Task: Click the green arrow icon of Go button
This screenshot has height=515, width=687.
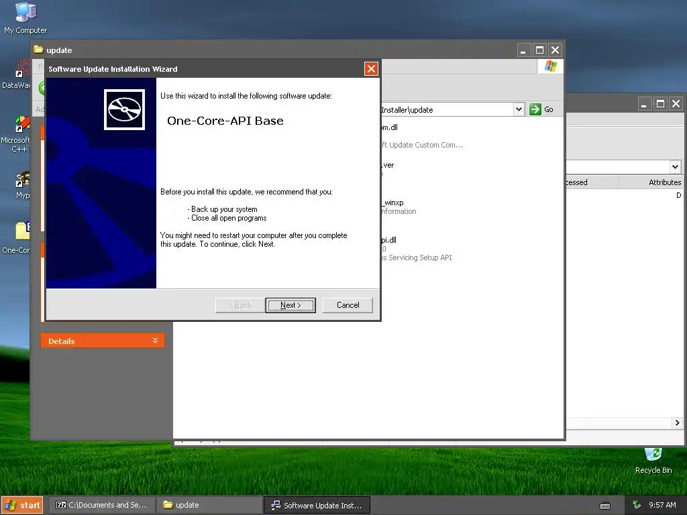Action: point(535,109)
